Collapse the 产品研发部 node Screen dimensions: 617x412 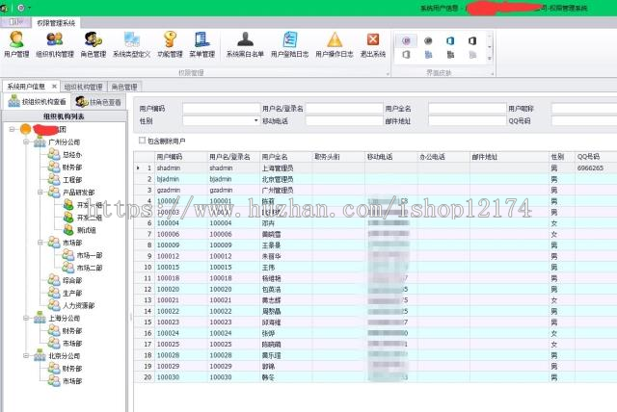[x=40, y=192]
